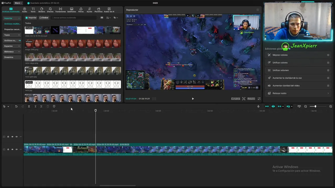
Task: Expand the Espacios section
Action: [x=12, y=46]
